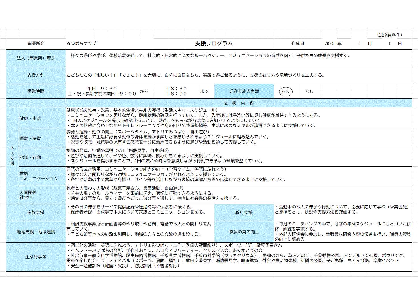Screen dimensions: 419x300
Task: Click the 家族支援 header cell
Action: coord(36,213)
